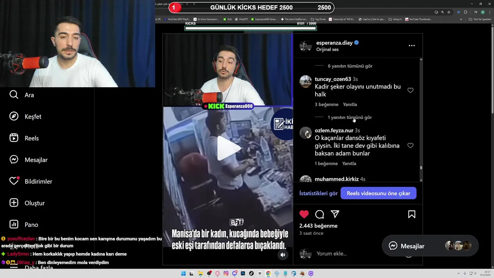Reply to tuncay_ozen63 via Yanıtla
This screenshot has height=278, width=494.
pyautogui.click(x=350, y=105)
